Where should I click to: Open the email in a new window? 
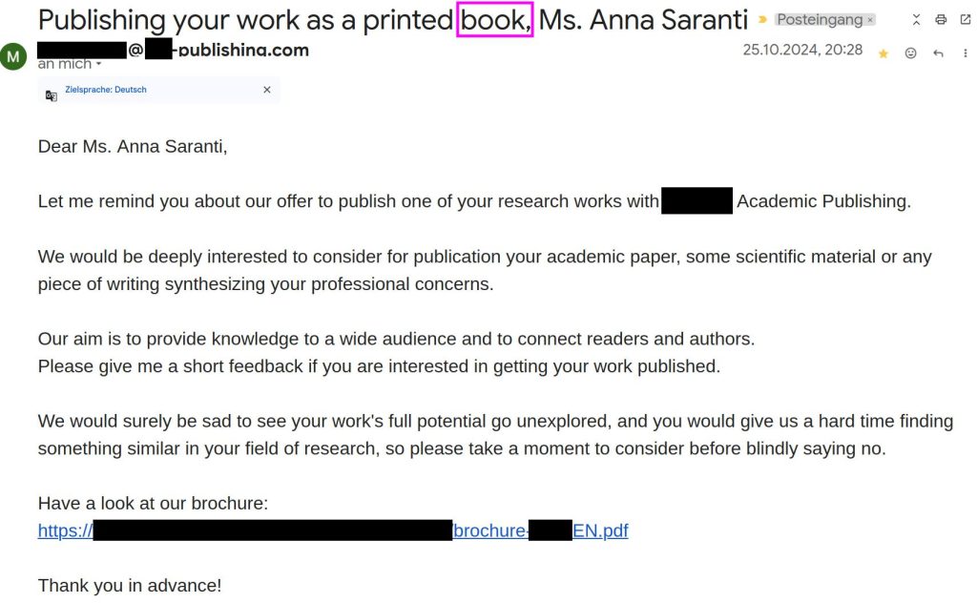click(x=966, y=20)
